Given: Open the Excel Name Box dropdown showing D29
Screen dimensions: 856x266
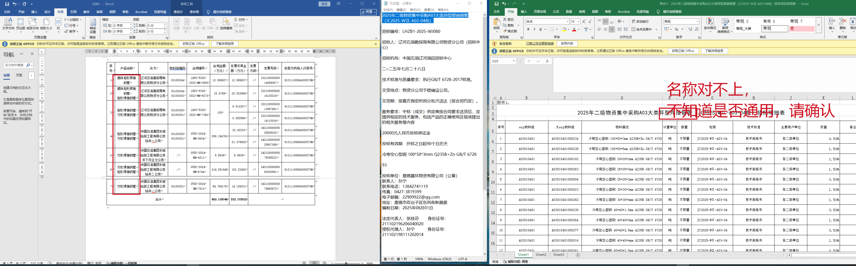Looking at the screenshot, I should coord(514,61).
